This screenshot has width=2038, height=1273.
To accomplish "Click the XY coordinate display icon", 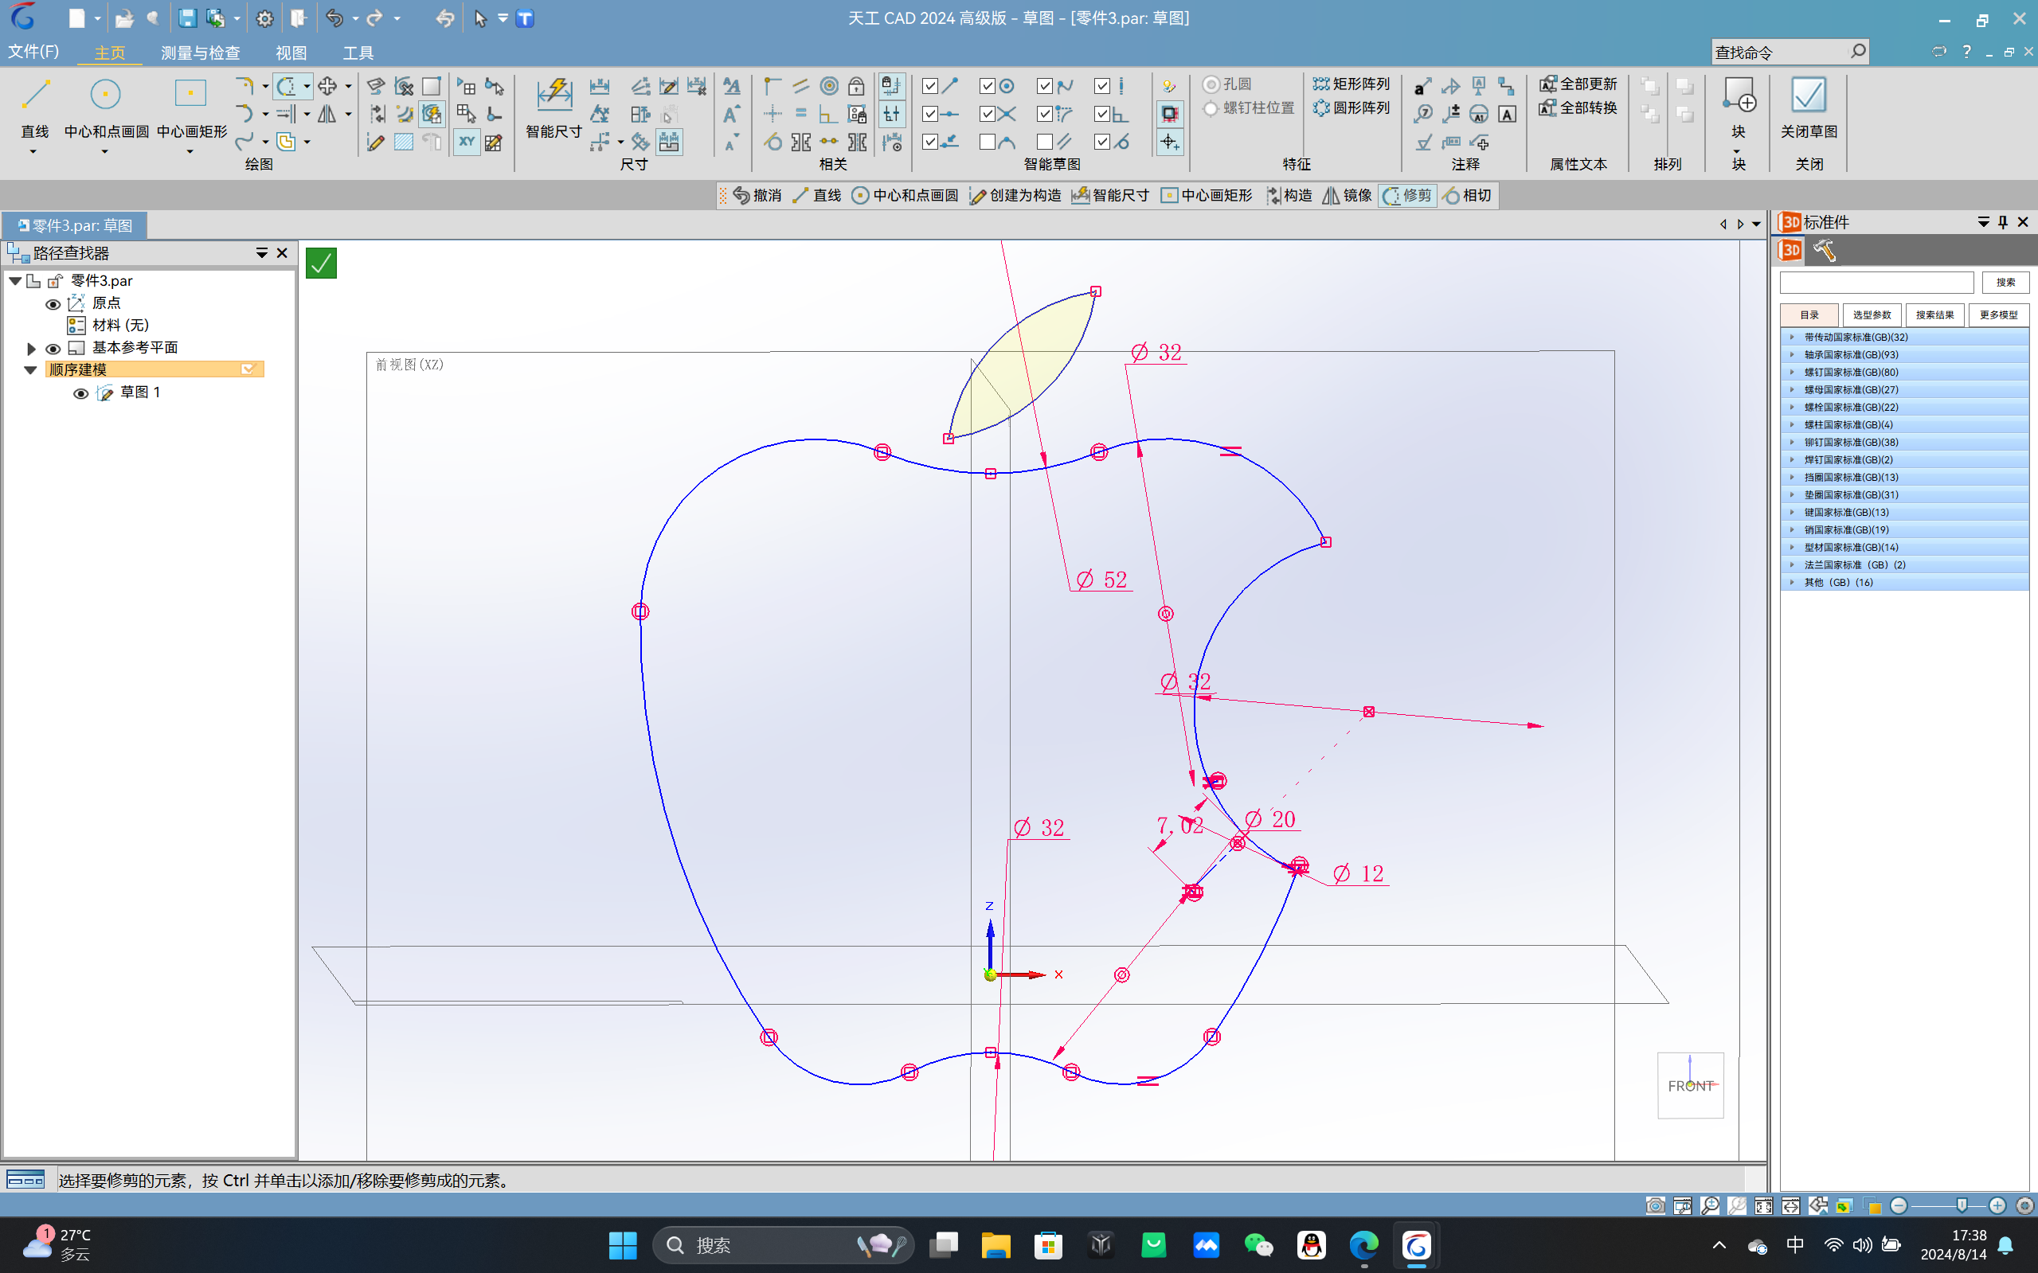I will [x=466, y=142].
